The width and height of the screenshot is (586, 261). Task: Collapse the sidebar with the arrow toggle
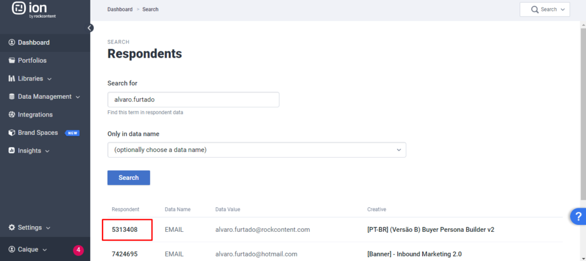pyautogui.click(x=90, y=27)
